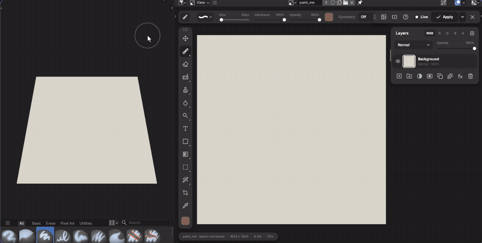Select the dashed rectangular Marquee selection tool

click(186, 168)
